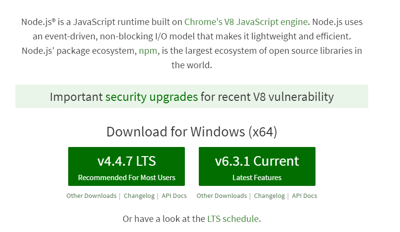
Task: Click the Node.js introduction paragraph text
Action: click(x=192, y=43)
